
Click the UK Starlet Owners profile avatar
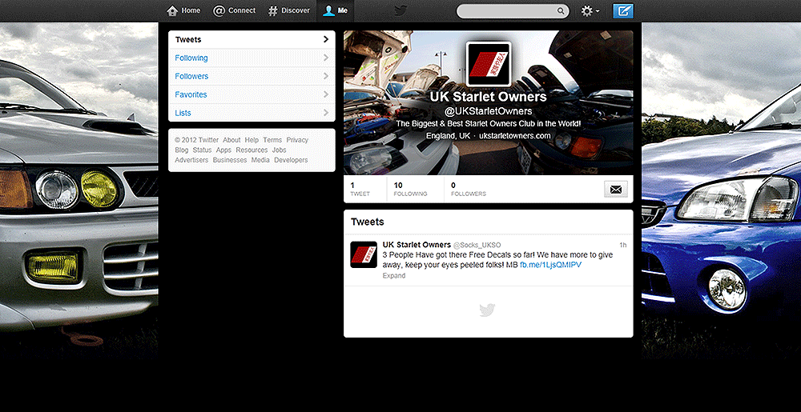[489, 63]
